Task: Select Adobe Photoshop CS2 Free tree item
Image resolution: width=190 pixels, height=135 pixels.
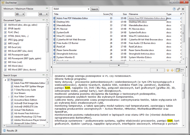Action: coord(28,117)
